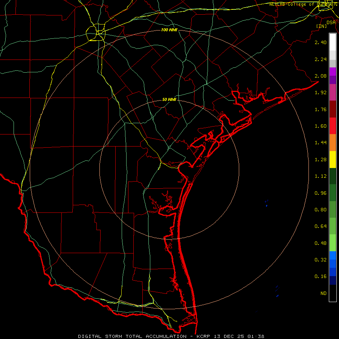
Task: Click the 50 NMI range ring label
Action: click(x=169, y=100)
